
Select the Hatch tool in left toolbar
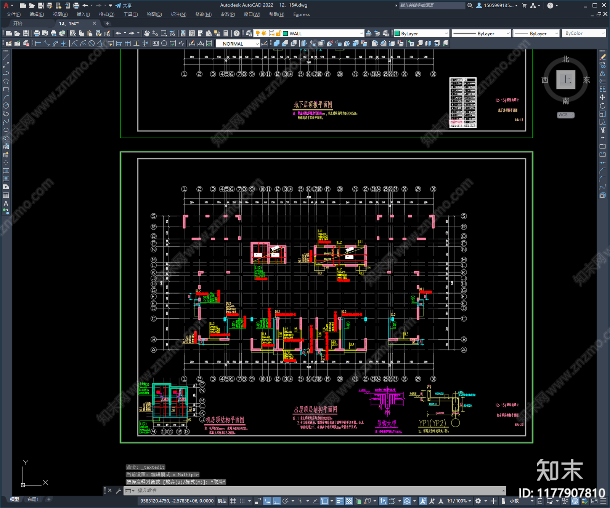[x=6, y=171]
